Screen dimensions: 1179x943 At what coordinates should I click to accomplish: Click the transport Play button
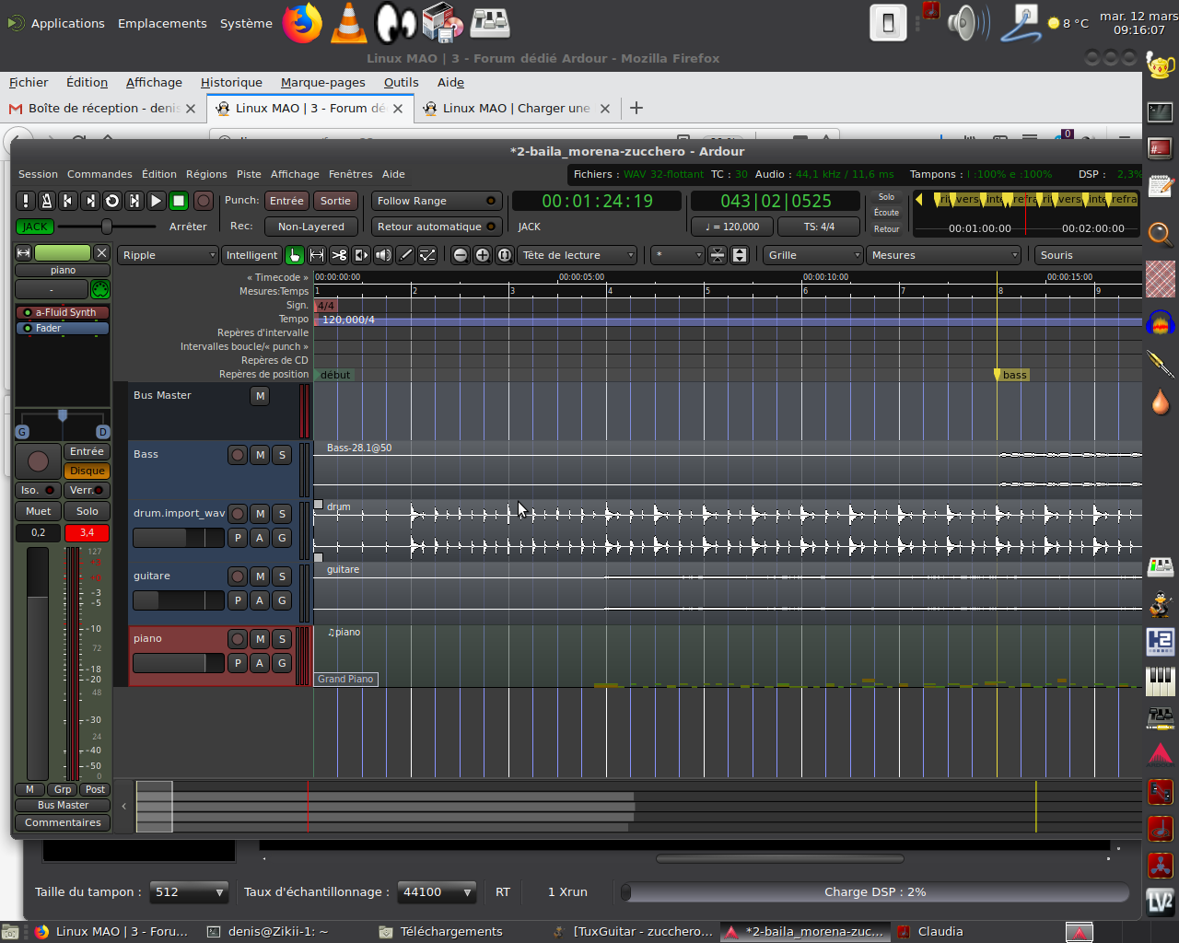[x=157, y=201]
